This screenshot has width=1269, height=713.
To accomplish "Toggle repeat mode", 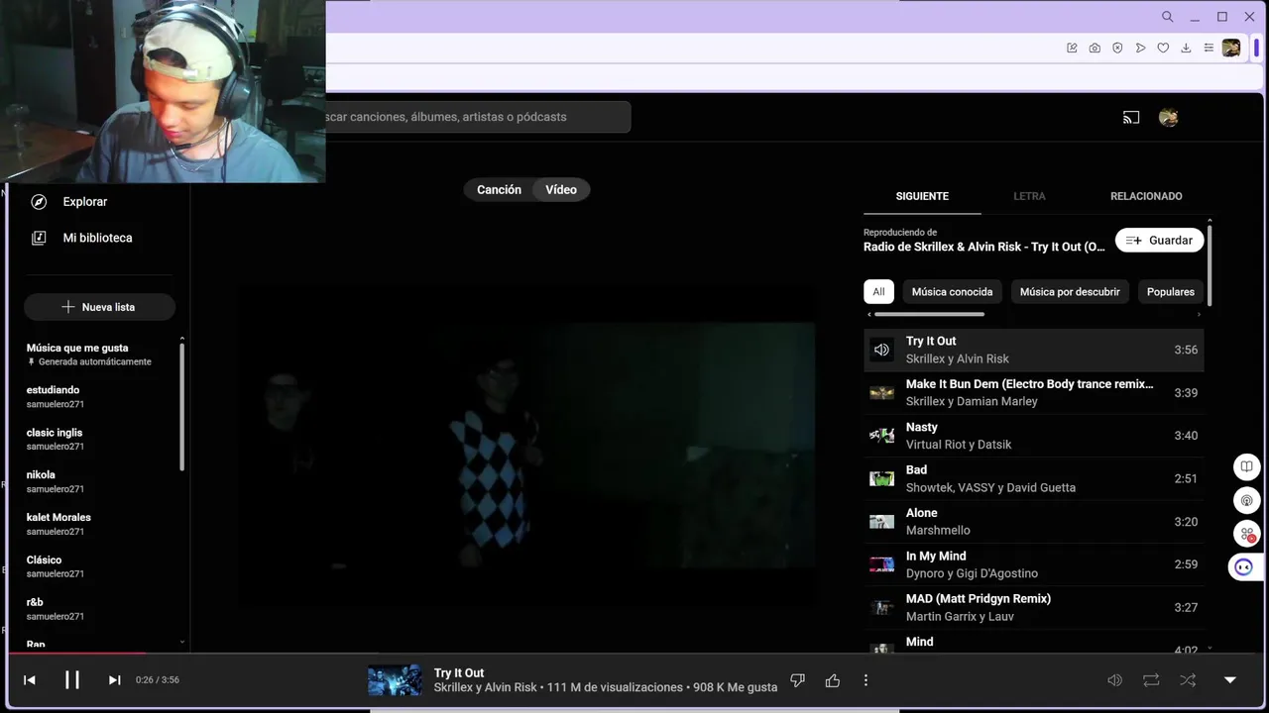I will (1151, 680).
